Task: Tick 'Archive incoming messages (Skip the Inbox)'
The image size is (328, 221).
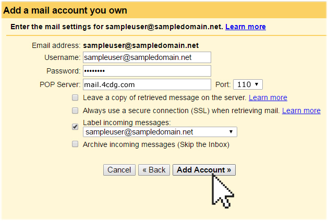Action: point(75,144)
